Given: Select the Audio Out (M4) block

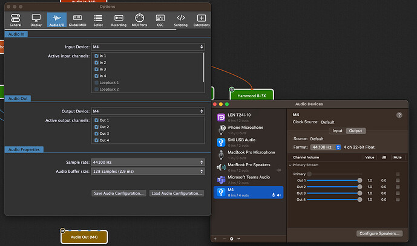Looking at the screenshot, I should point(84,237).
